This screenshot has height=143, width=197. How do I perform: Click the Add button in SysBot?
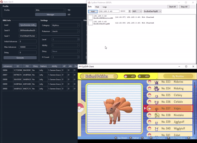(x=93, y=11)
